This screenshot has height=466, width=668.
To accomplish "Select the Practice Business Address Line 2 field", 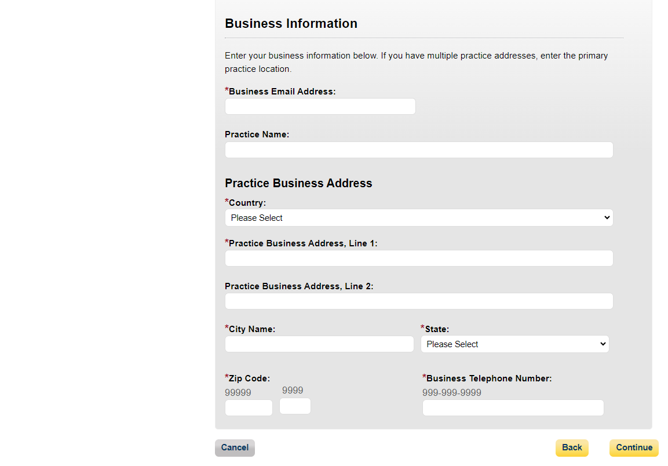I will click(418, 301).
